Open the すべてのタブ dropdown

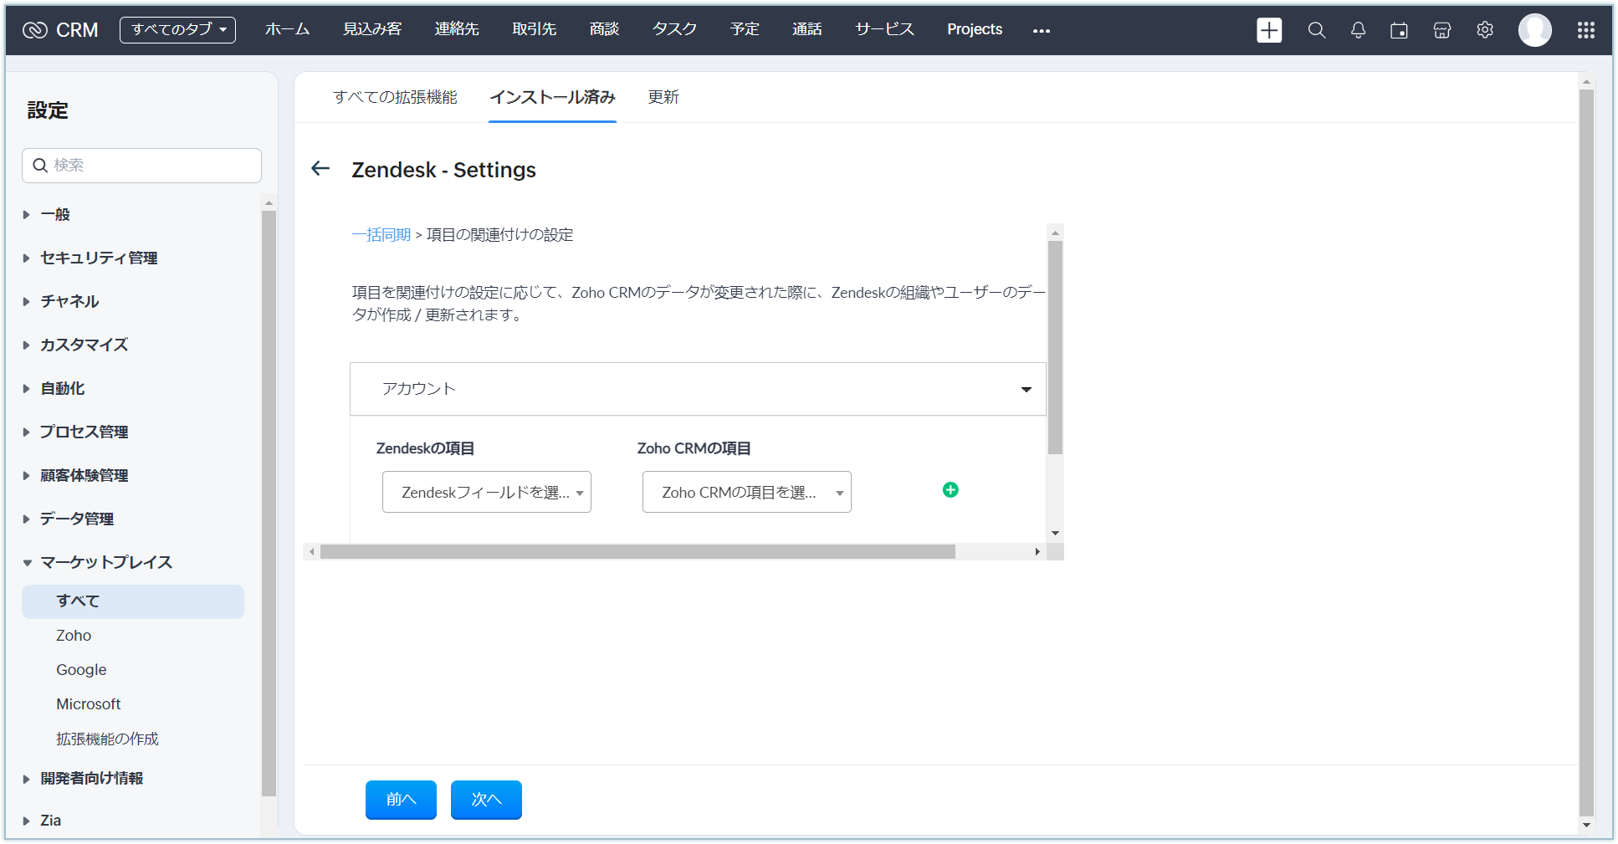point(177,30)
